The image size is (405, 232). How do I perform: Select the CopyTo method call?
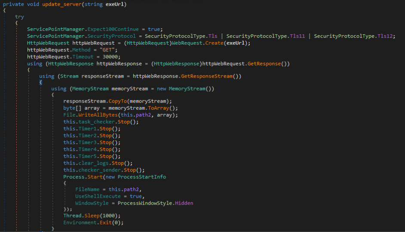[118, 101]
